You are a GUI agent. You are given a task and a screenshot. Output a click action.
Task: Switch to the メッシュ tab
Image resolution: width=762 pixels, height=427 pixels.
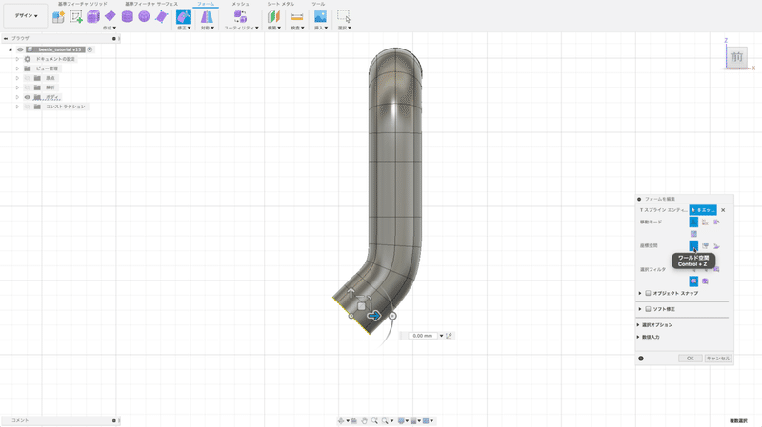(x=240, y=4)
